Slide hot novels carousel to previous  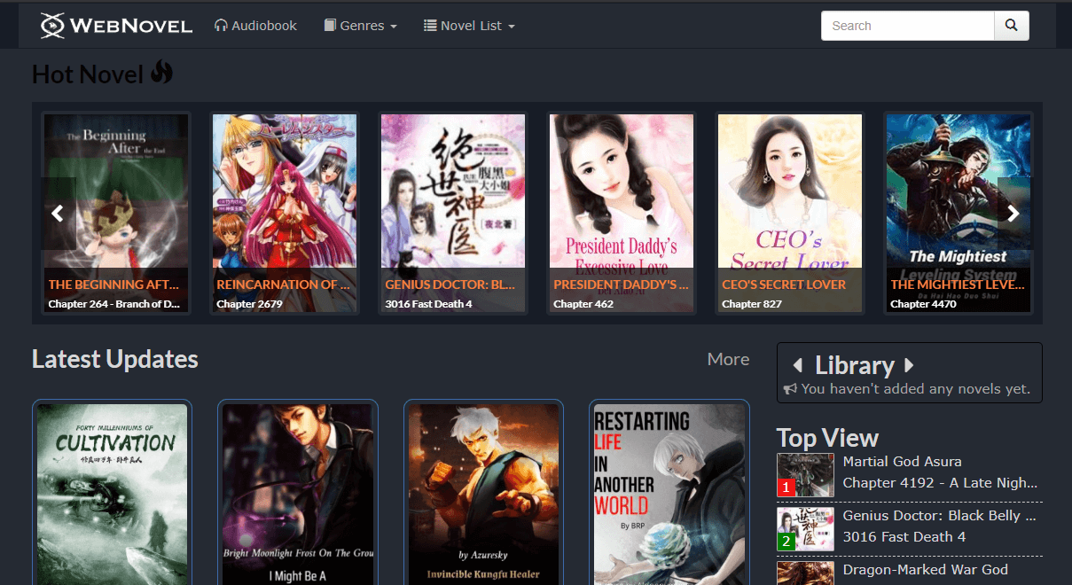point(58,214)
